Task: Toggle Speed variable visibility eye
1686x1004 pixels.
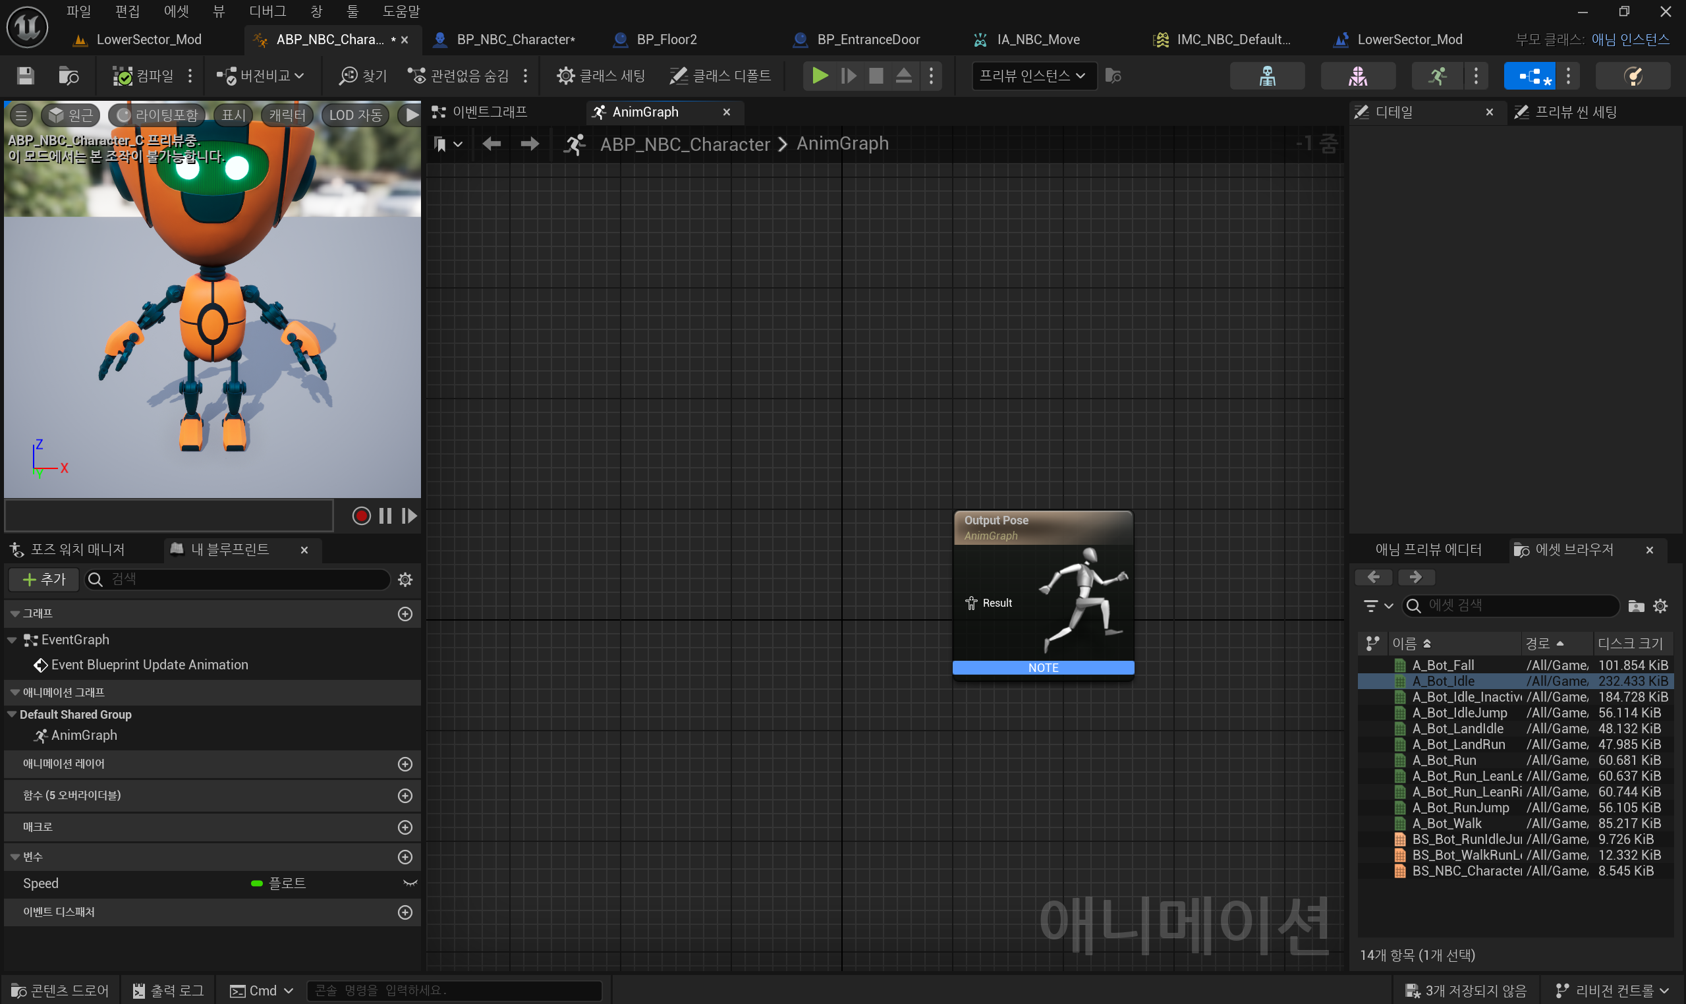Action: point(410,883)
